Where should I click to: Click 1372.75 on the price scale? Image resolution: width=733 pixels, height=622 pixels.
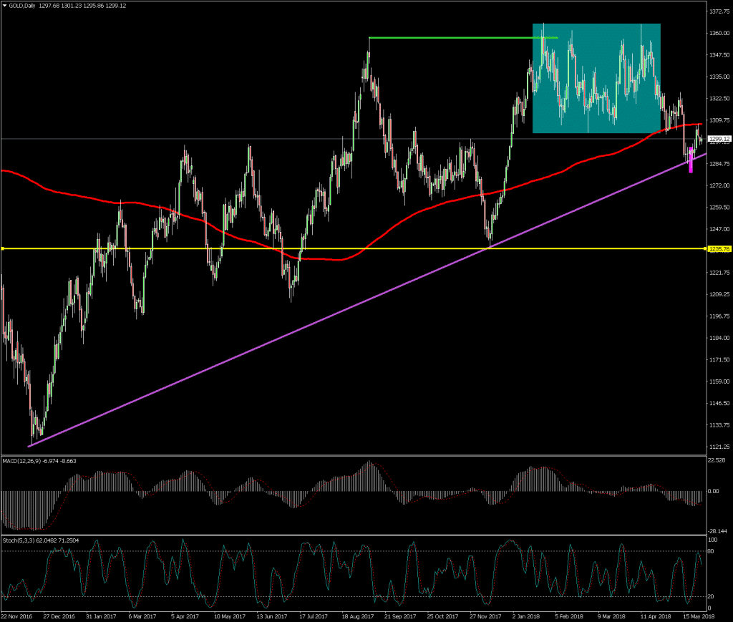(719, 12)
